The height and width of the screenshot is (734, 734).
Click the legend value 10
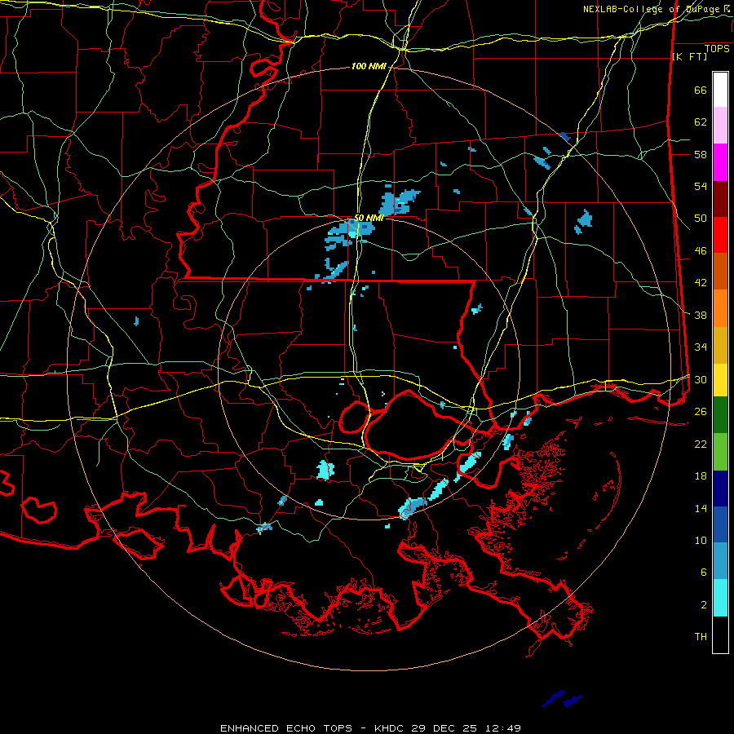[701, 540]
